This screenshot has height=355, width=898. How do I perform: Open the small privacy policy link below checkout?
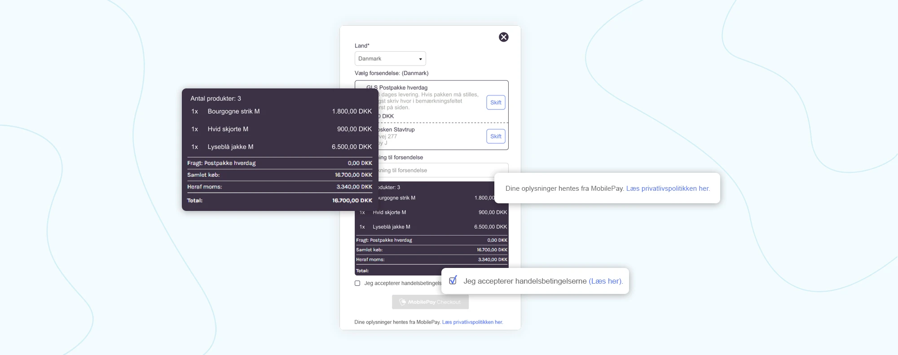pyautogui.click(x=472, y=322)
